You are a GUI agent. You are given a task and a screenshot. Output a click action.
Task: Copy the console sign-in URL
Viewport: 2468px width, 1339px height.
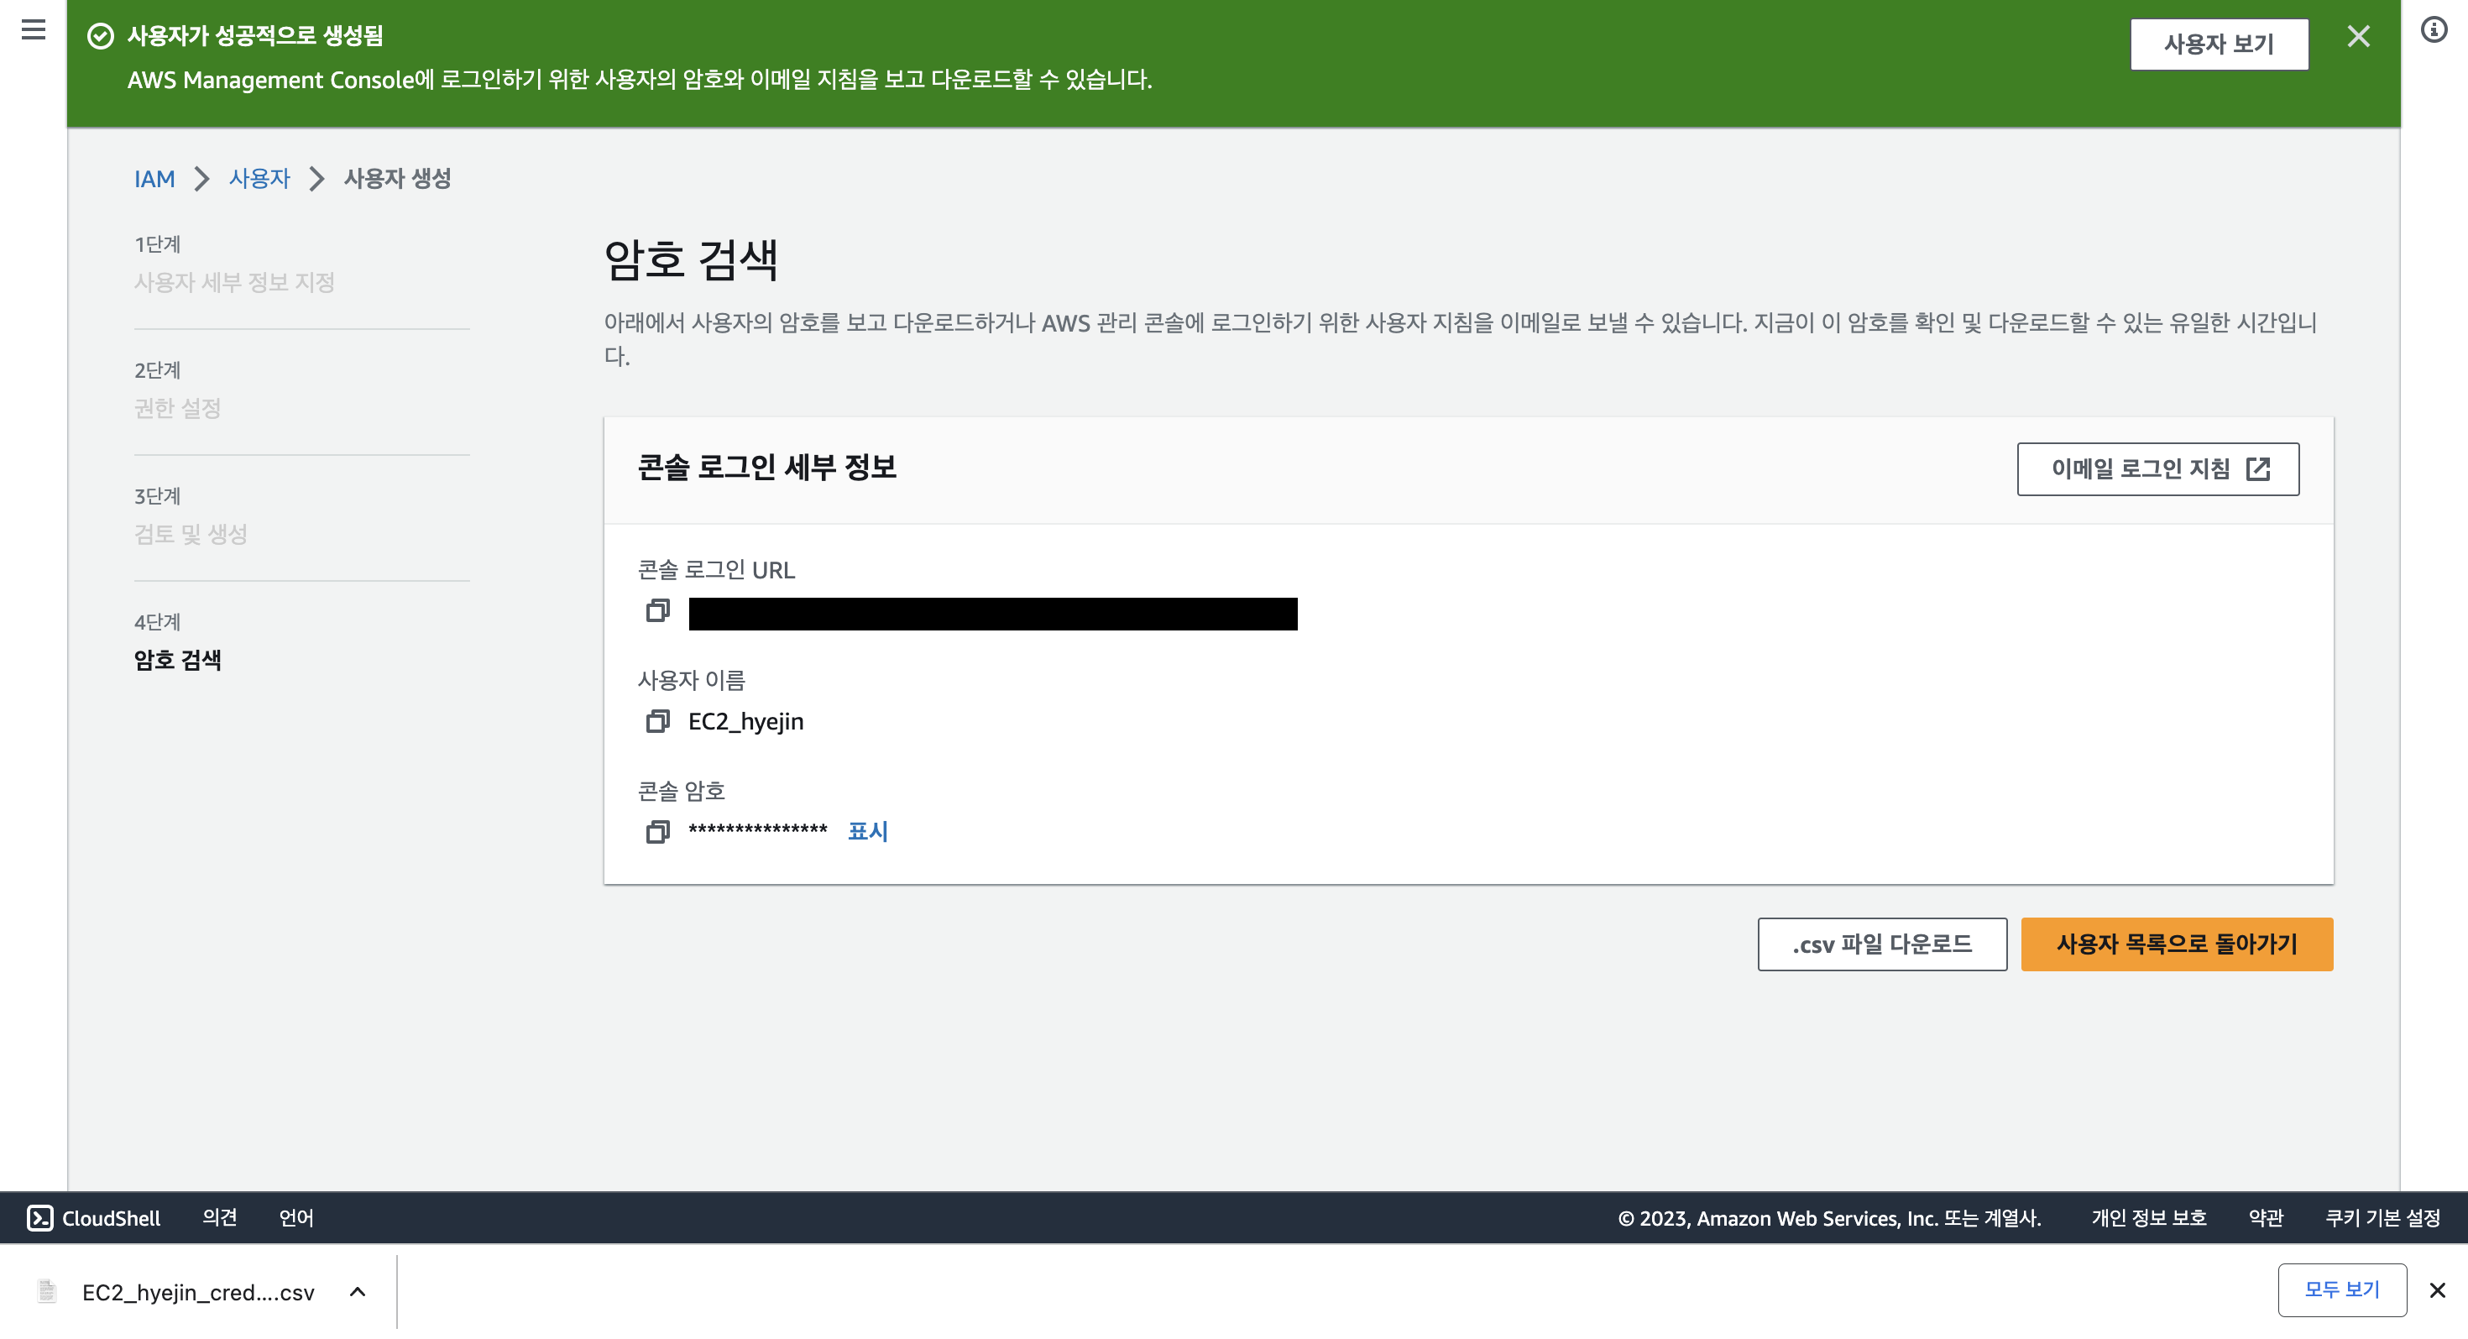pos(657,611)
